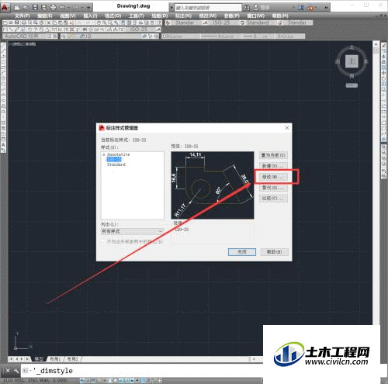Click the user sign-in icon in title bar
Viewport: 388px width, 384px height.
[256, 8]
